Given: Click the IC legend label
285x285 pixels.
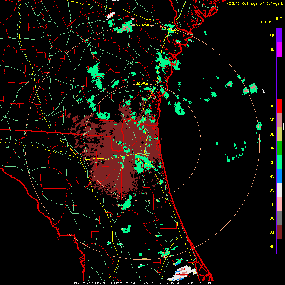Looking at the screenshot, I should (x=272, y=205).
